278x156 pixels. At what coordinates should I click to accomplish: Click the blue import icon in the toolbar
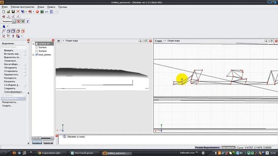point(23,12)
